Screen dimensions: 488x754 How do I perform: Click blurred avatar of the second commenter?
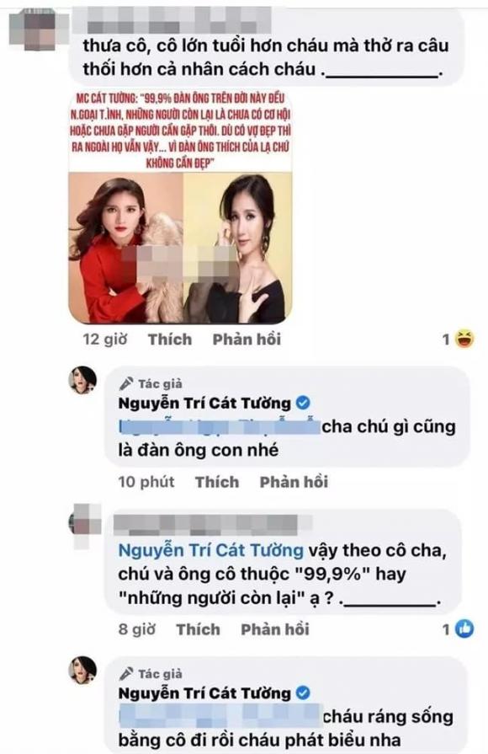pyautogui.click(x=86, y=526)
